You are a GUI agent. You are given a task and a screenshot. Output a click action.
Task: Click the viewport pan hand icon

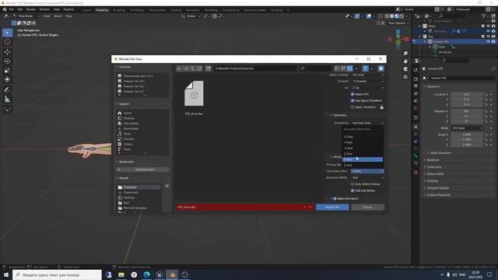coord(405,61)
